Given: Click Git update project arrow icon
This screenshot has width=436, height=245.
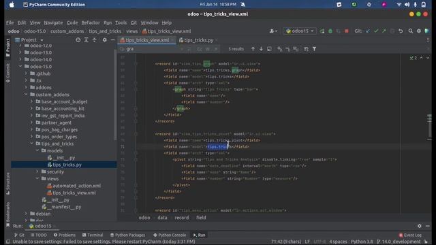Looking at the screenshot, I should point(368,31).
